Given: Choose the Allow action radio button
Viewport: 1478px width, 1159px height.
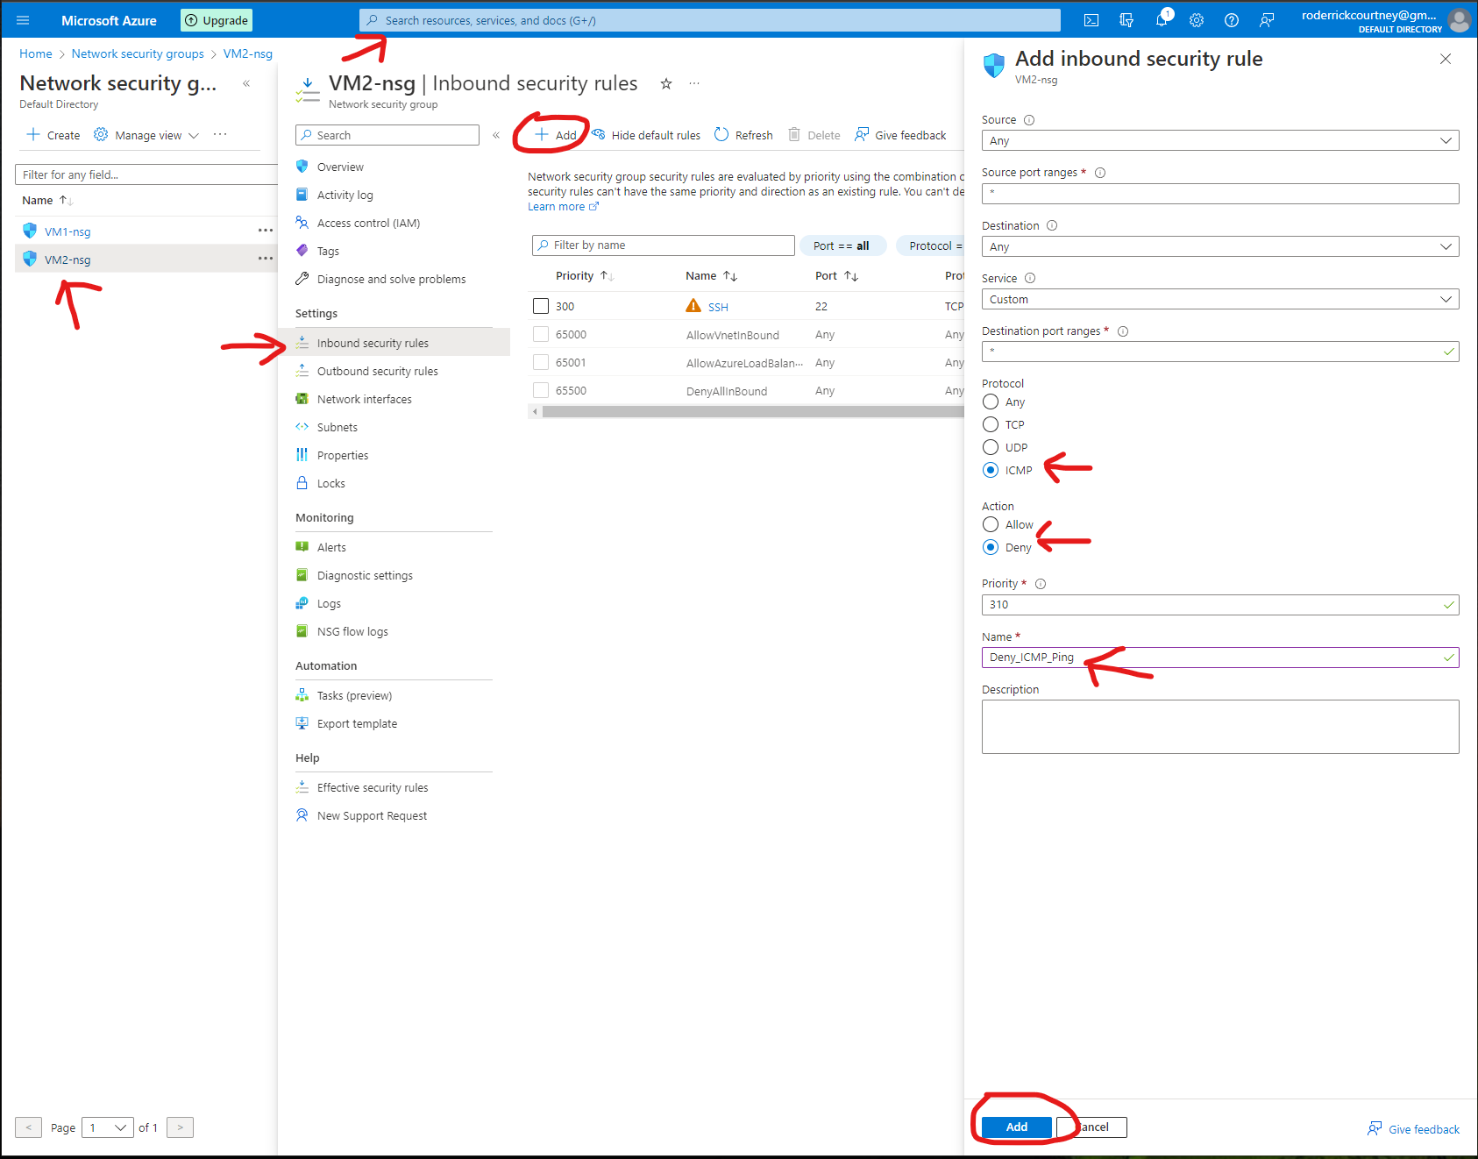Looking at the screenshot, I should tap(991, 524).
